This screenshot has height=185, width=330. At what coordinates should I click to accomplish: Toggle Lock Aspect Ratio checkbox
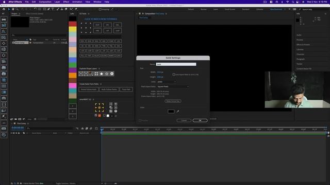click(x=174, y=75)
